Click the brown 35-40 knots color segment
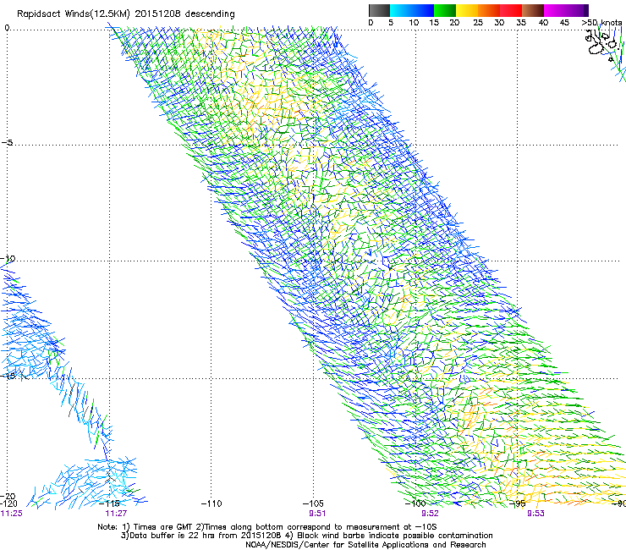The image size is (626, 550). tap(533, 10)
